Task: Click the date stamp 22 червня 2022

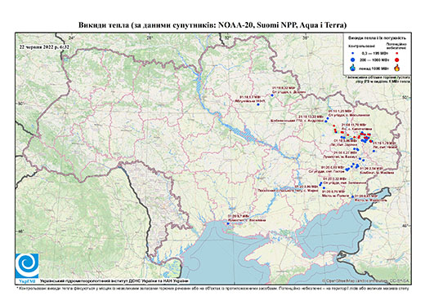Action: (44, 46)
